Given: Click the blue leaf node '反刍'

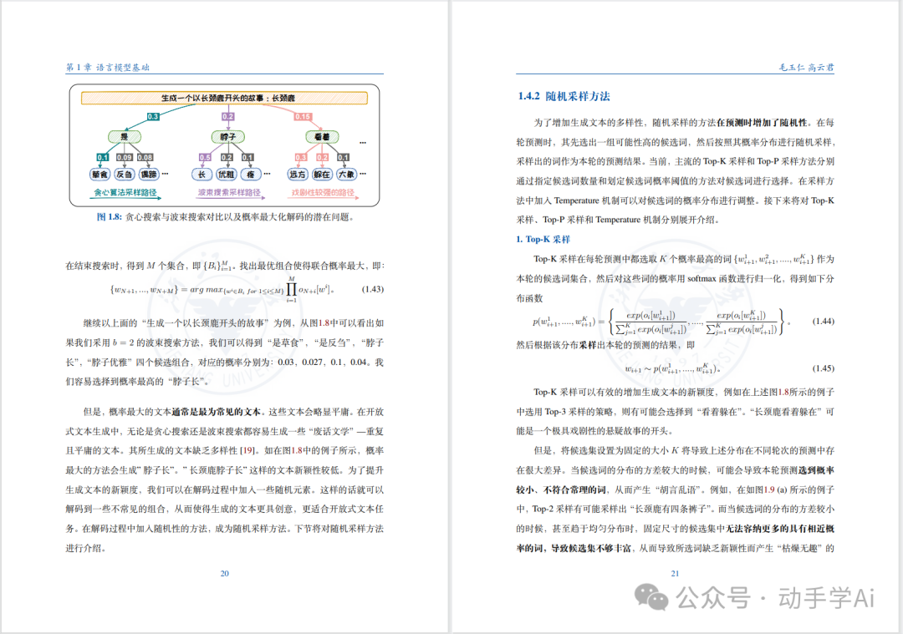Looking at the screenshot, I should (125, 175).
